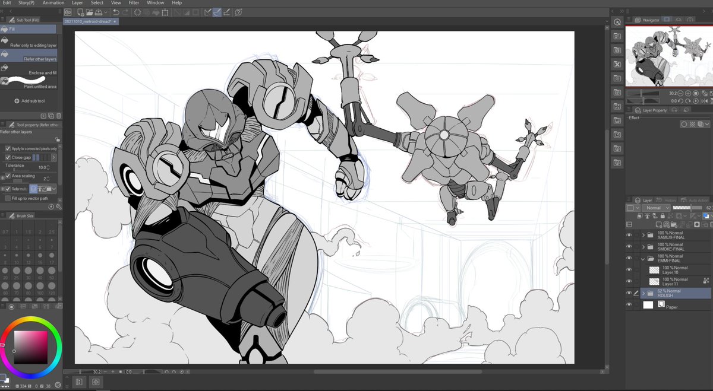Open Quick Access icon in right dock
This screenshot has width=713, height=391.
point(617,22)
